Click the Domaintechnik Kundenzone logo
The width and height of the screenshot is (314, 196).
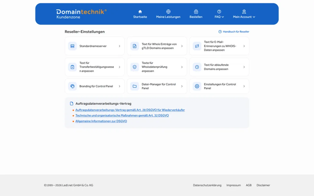[81, 14]
